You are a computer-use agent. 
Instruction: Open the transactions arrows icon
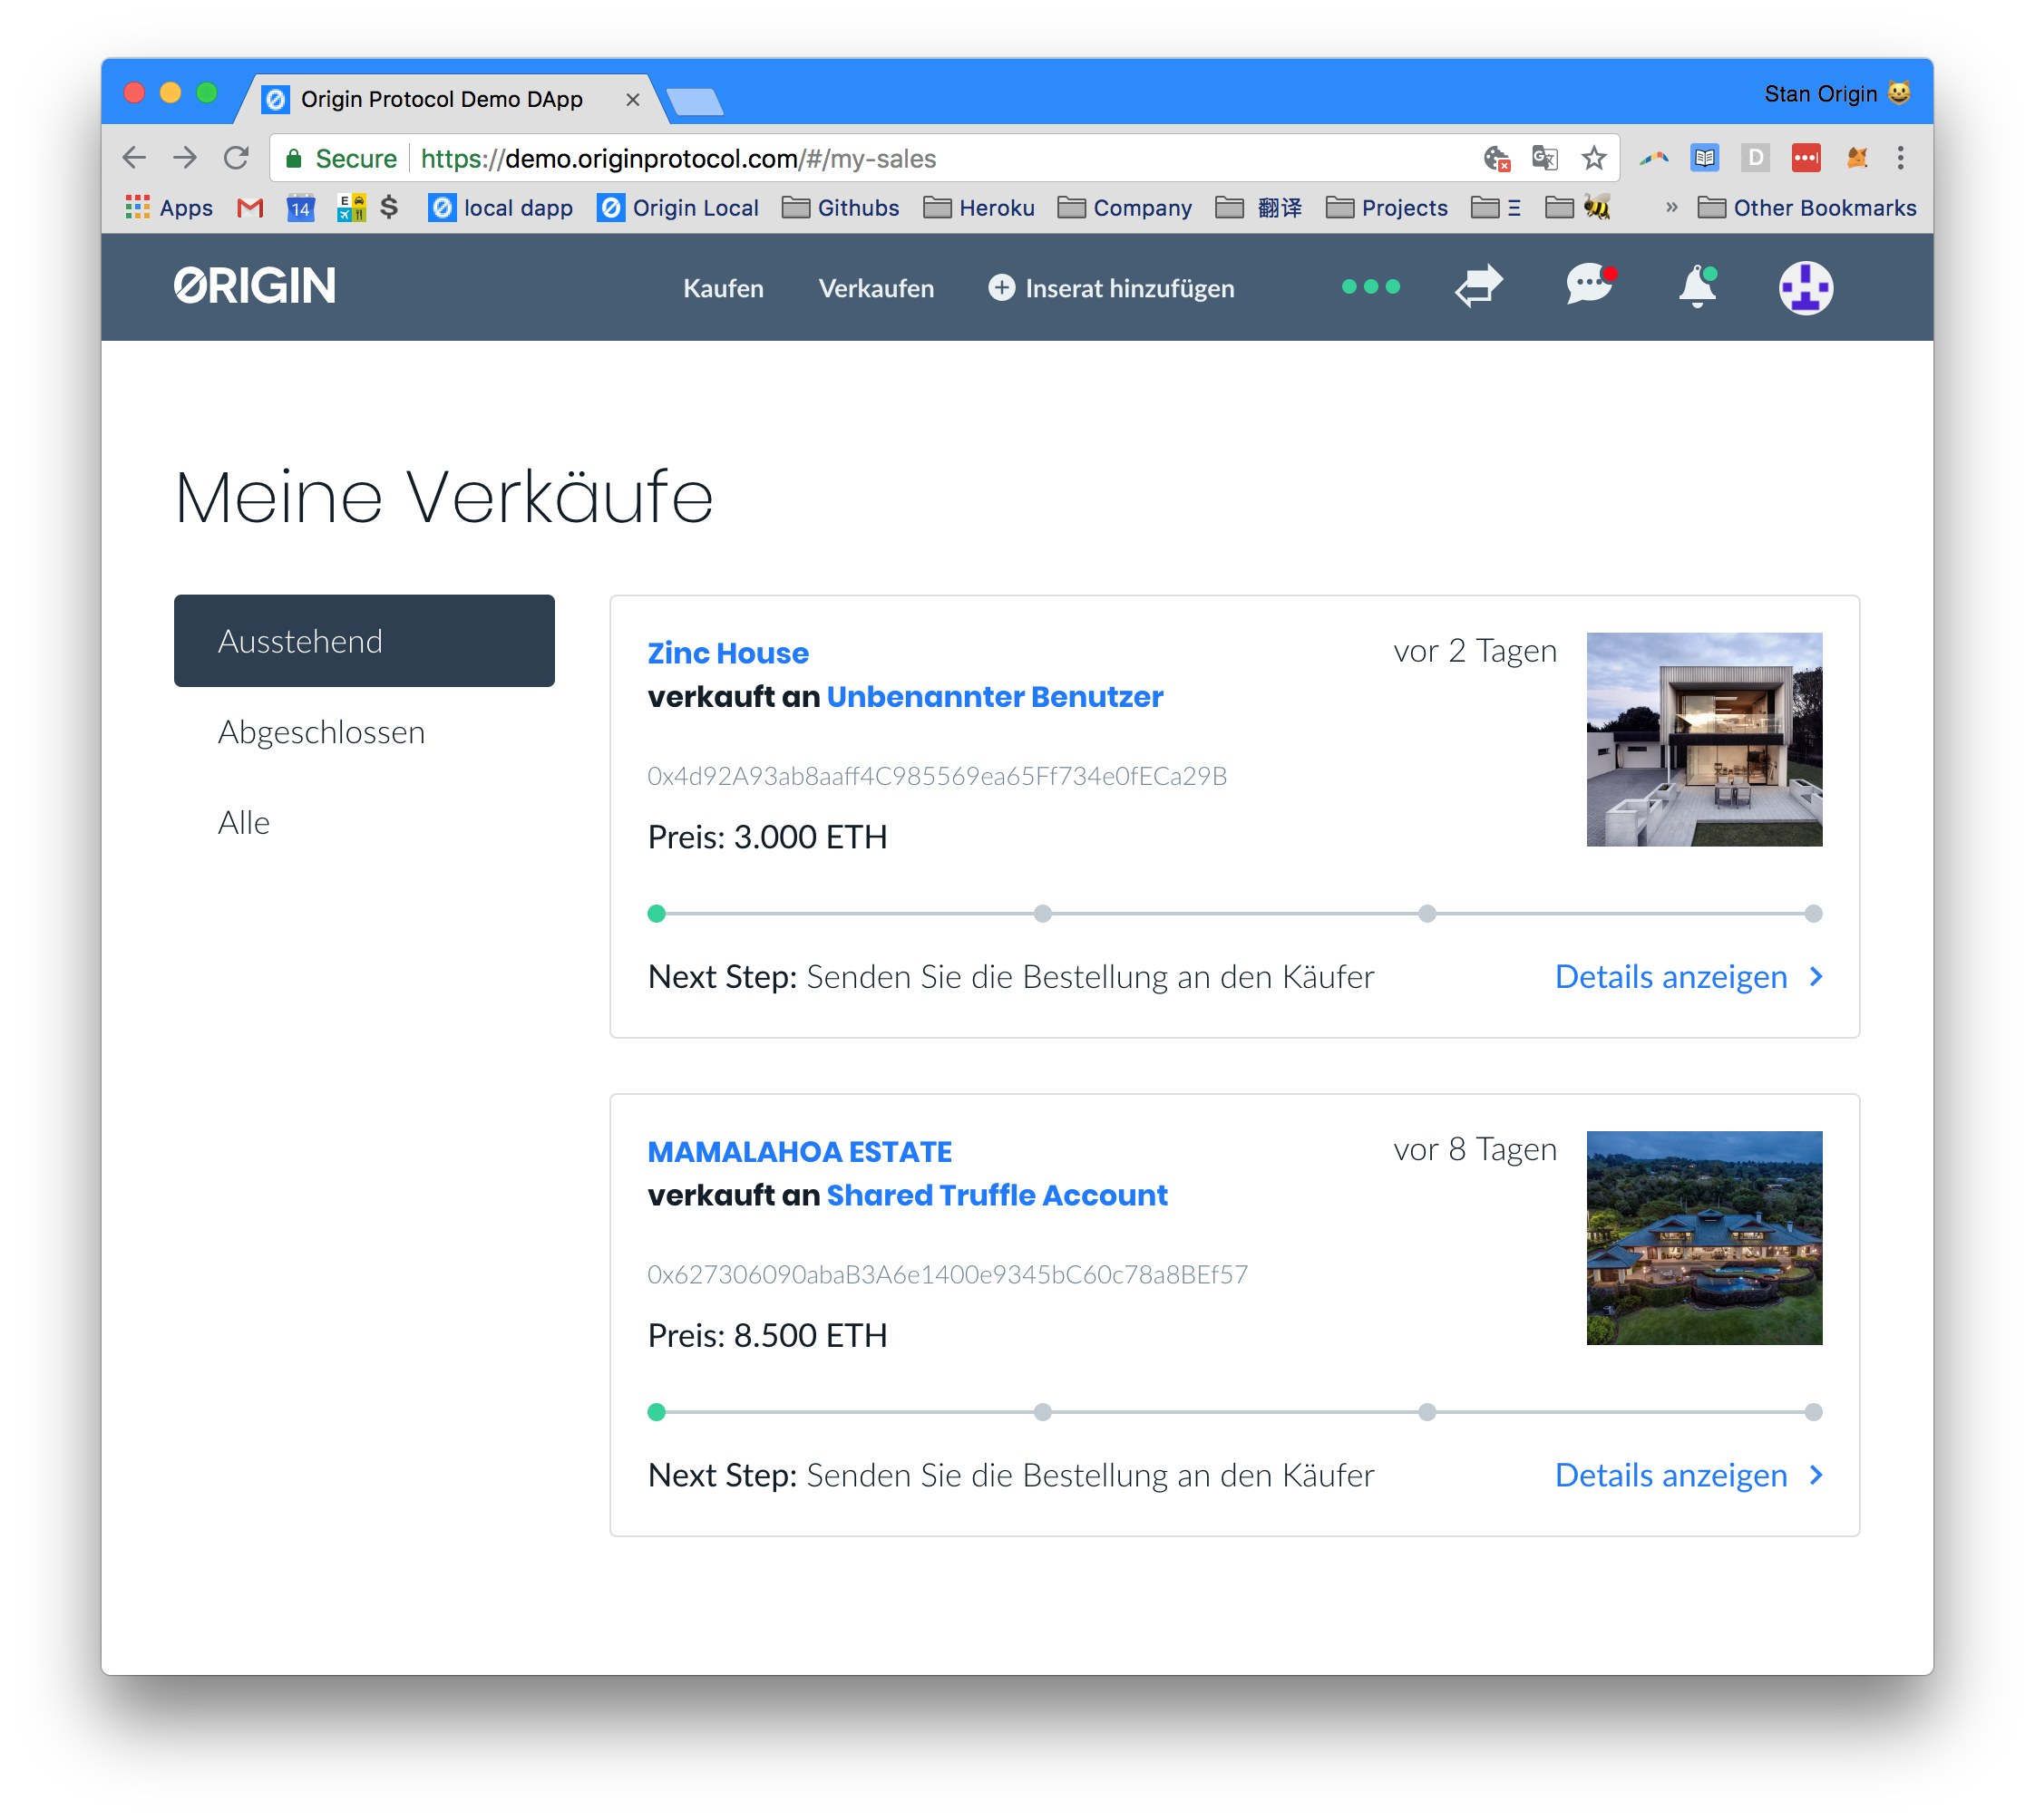coord(1479,286)
